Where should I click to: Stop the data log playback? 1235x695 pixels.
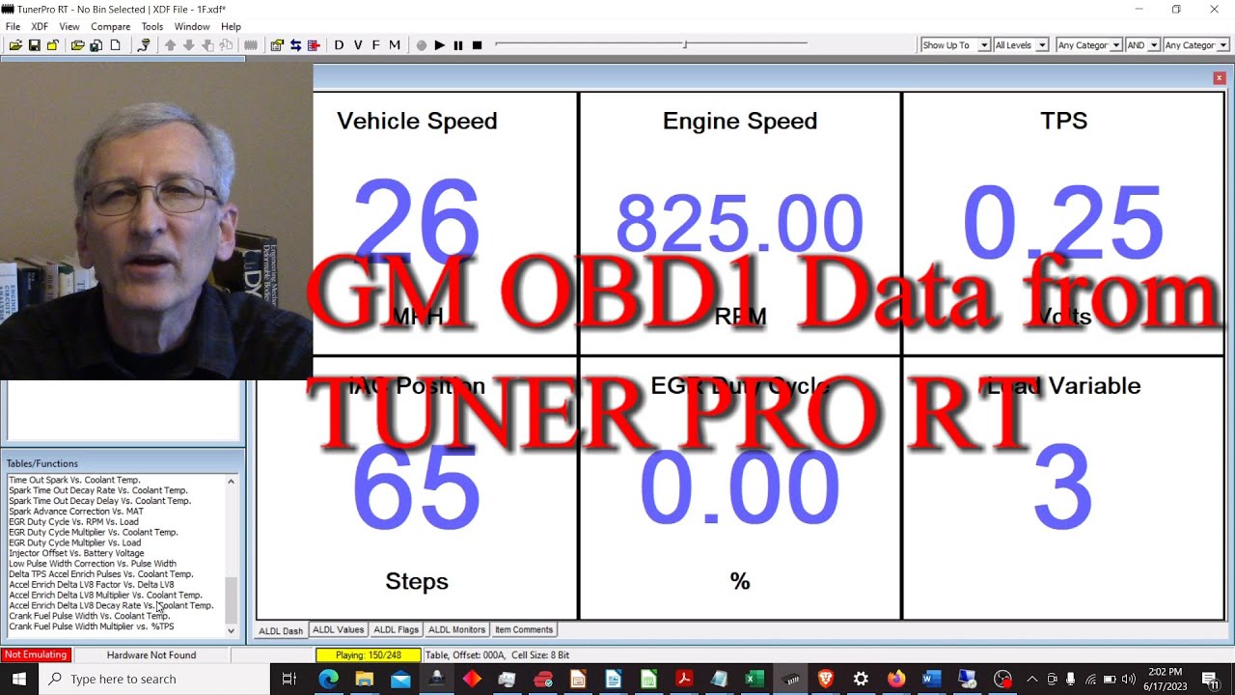(x=477, y=45)
